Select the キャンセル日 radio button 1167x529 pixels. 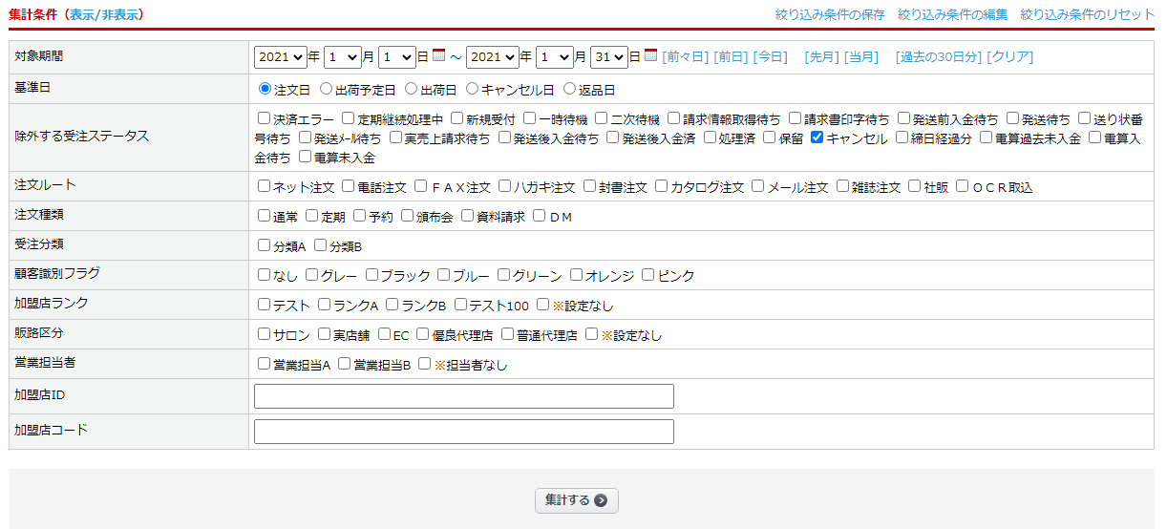click(473, 89)
